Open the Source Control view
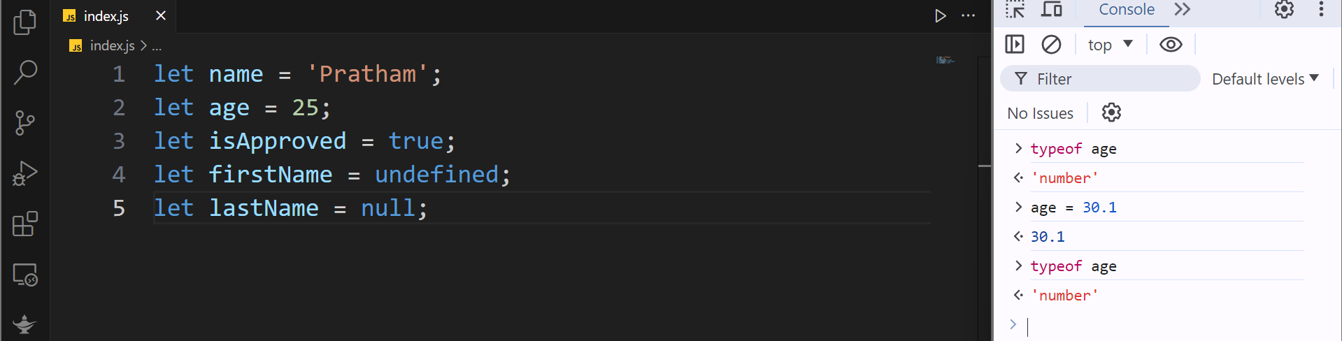 25,123
